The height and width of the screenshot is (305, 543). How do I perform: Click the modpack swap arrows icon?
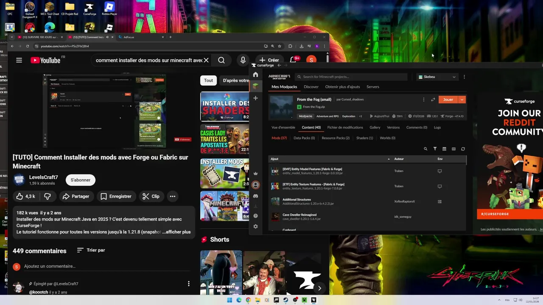pyautogui.click(x=433, y=100)
